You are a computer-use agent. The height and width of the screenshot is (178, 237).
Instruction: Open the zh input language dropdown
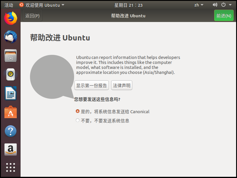click(199, 5)
